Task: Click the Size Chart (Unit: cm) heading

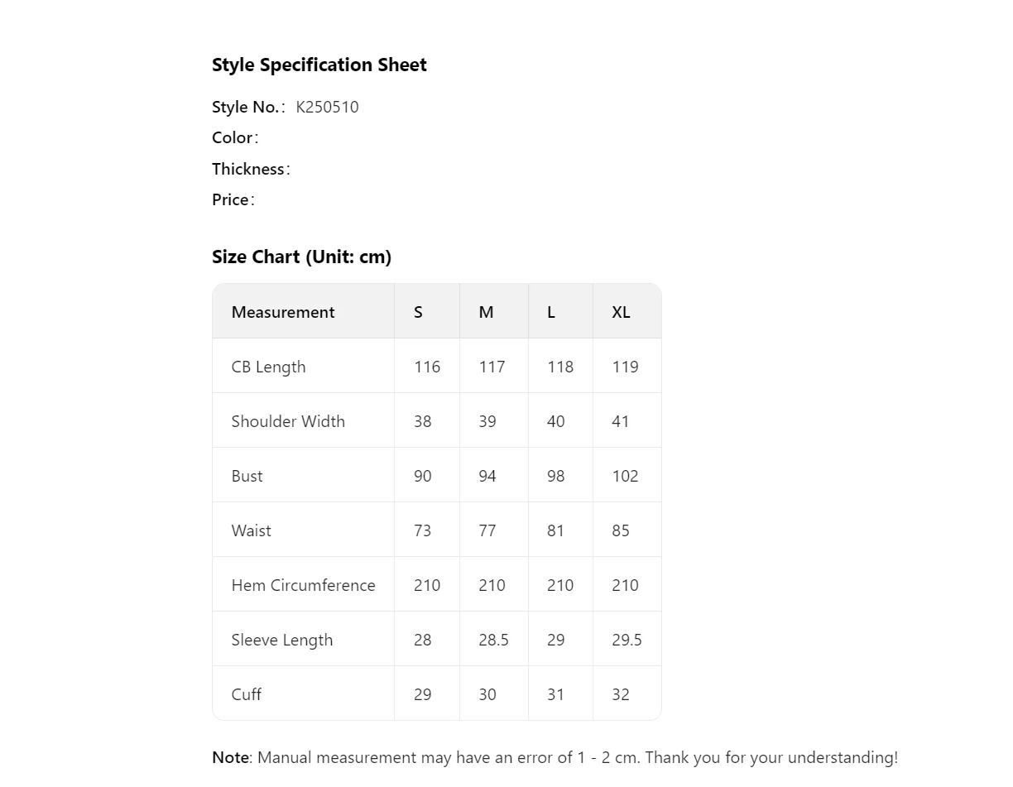Action: click(301, 257)
